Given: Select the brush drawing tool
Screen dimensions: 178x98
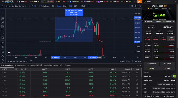Looking at the screenshot, I should click(x=3, y=30).
